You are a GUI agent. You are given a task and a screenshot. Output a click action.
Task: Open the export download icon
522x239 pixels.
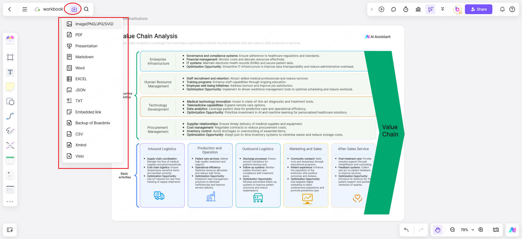click(74, 9)
